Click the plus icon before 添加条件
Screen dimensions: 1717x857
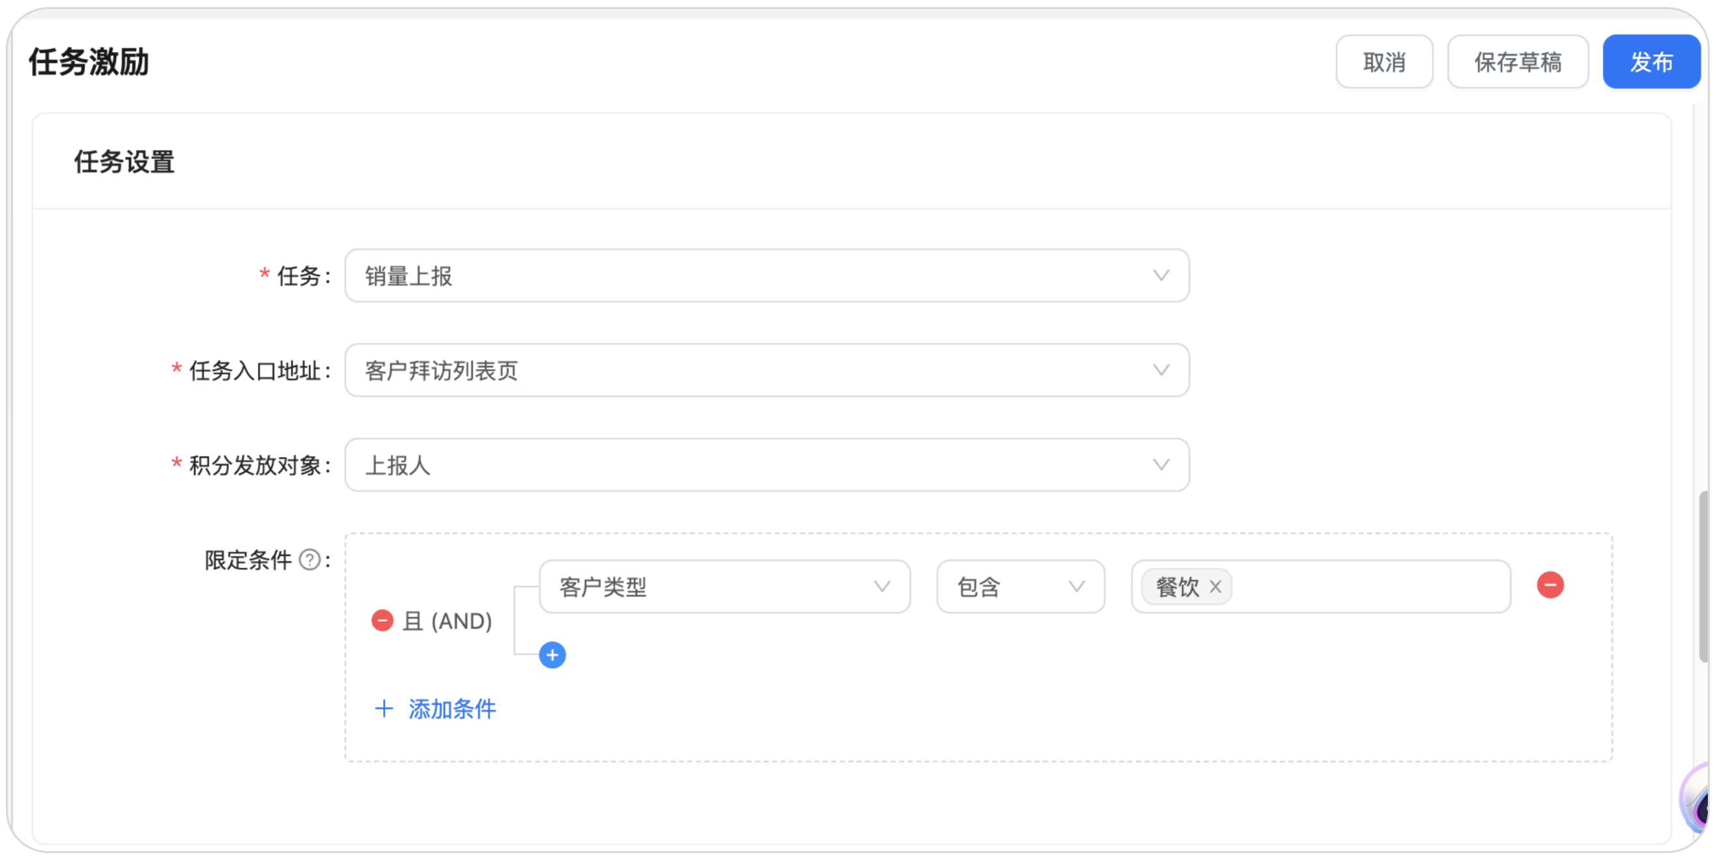pyautogui.click(x=384, y=709)
